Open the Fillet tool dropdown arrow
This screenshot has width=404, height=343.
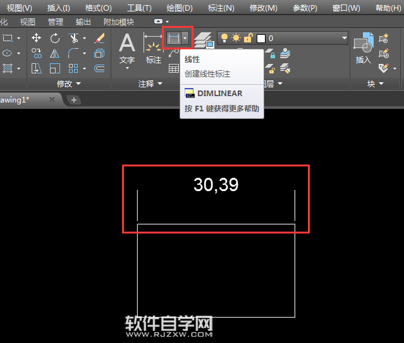click(x=84, y=53)
